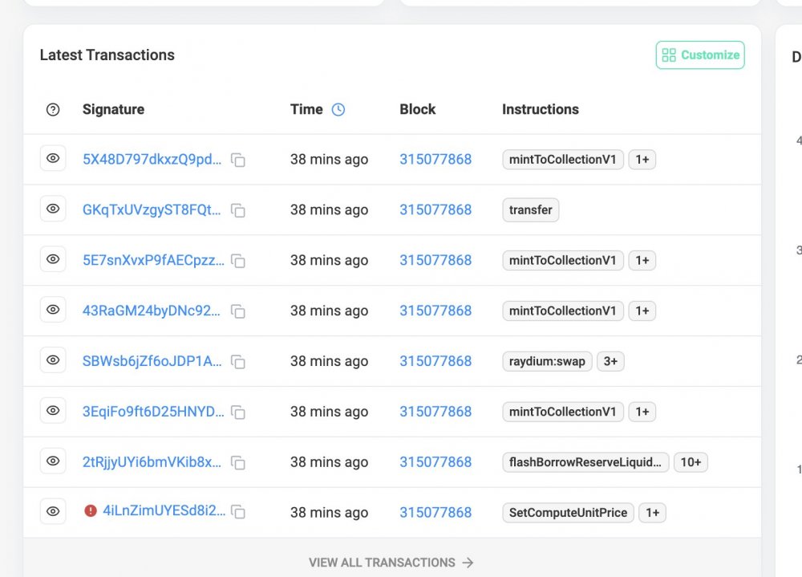Preview transaction 5E7snXvxP9fAECpzz with eye icon
Viewport: 802px width, 577px height.
point(53,259)
